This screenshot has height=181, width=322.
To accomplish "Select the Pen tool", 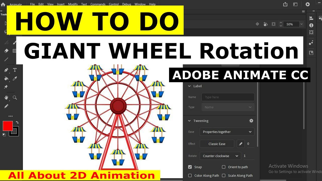I will point(6,70).
